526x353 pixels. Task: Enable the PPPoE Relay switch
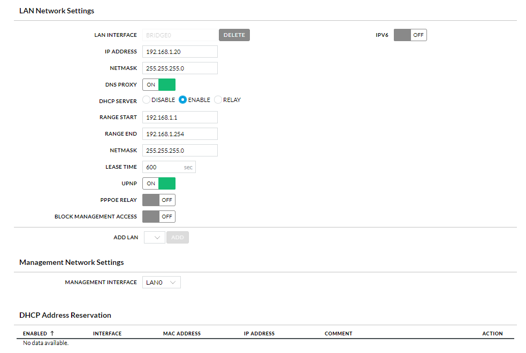(159, 200)
